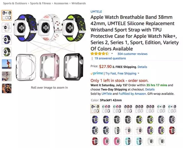Open the Sports & Fitness breadcrumb
Image resolution: width=183 pixels, height=148 pixels.
[x=40, y=3]
